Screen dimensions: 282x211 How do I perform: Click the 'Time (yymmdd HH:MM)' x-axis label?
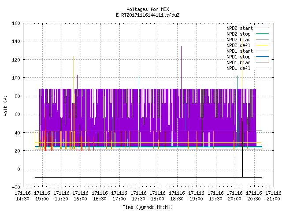coord(148,207)
